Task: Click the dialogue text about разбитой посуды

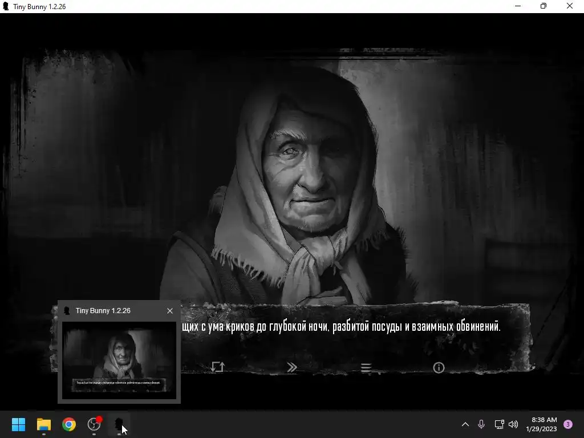Action: click(341, 327)
